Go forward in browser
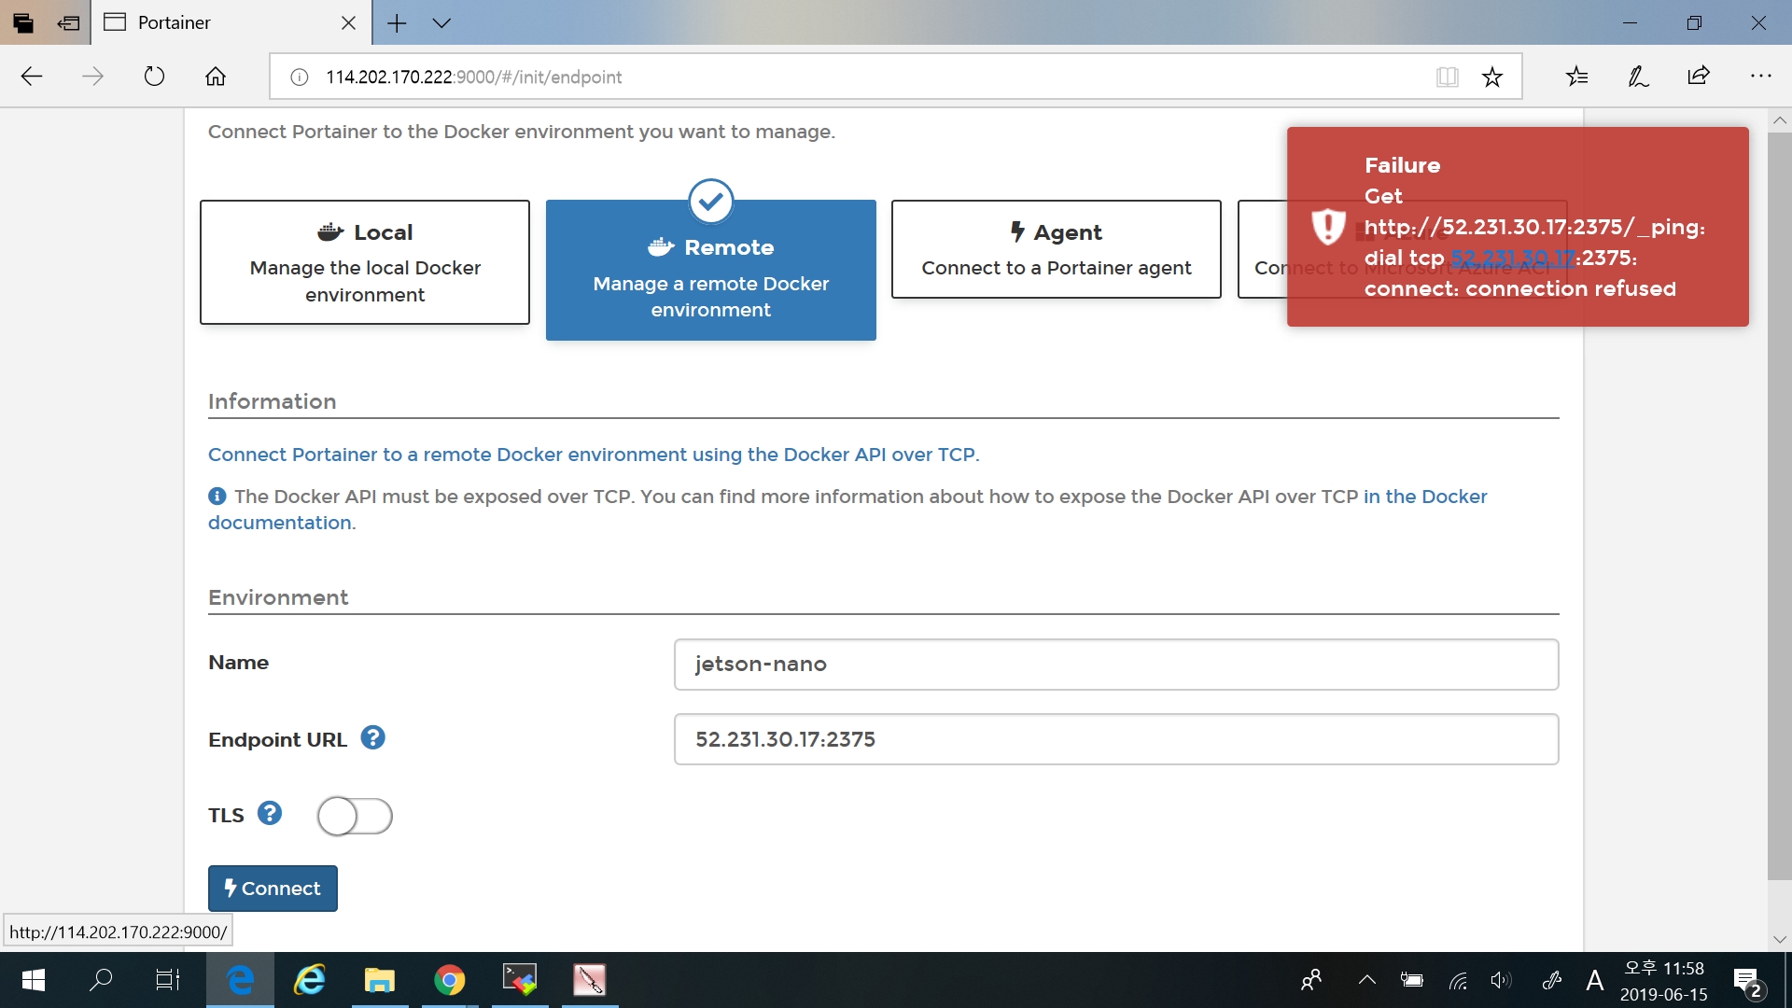 pos(92,77)
